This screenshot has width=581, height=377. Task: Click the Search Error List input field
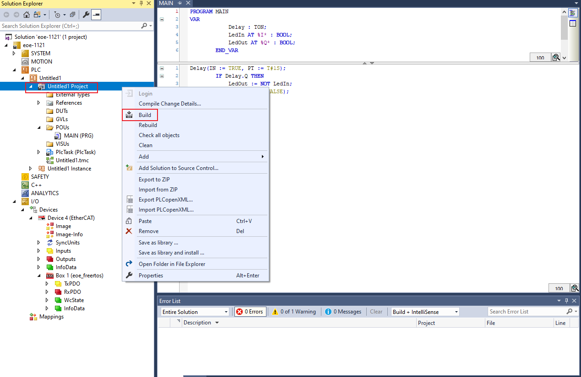[527, 312]
